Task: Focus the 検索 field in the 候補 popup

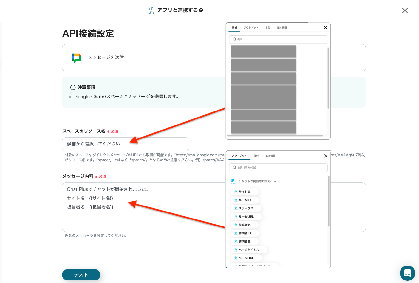Action: [278, 39]
